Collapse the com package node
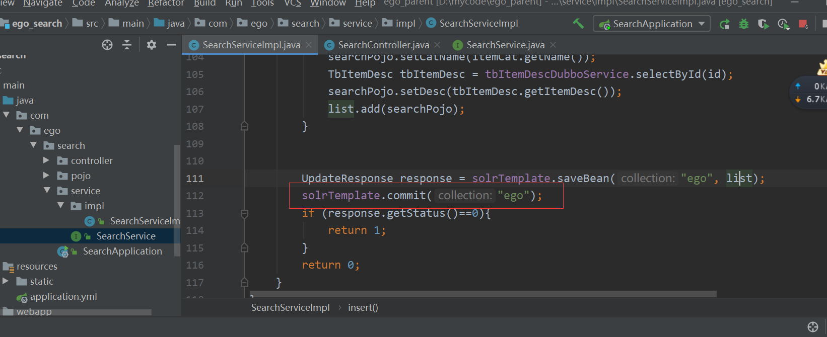This screenshot has height=337, width=827. [7, 115]
